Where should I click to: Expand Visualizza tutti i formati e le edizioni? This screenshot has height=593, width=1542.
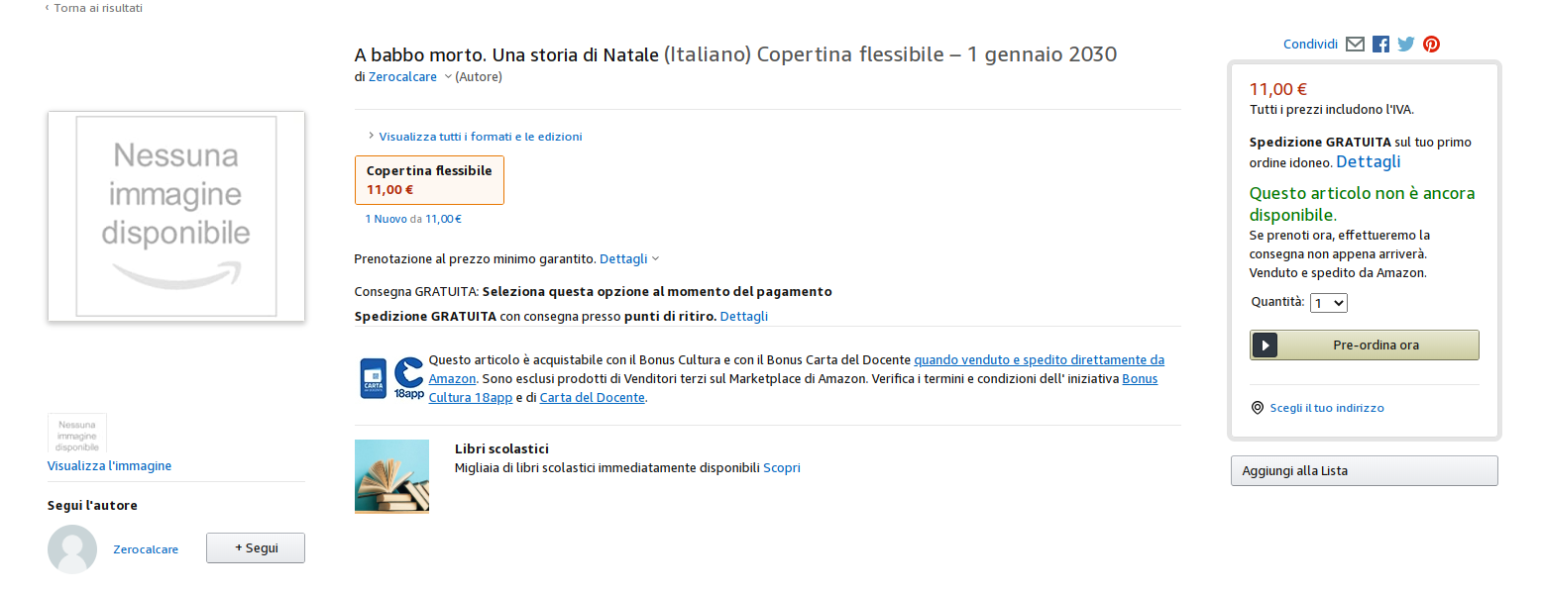pyautogui.click(x=475, y=137)
